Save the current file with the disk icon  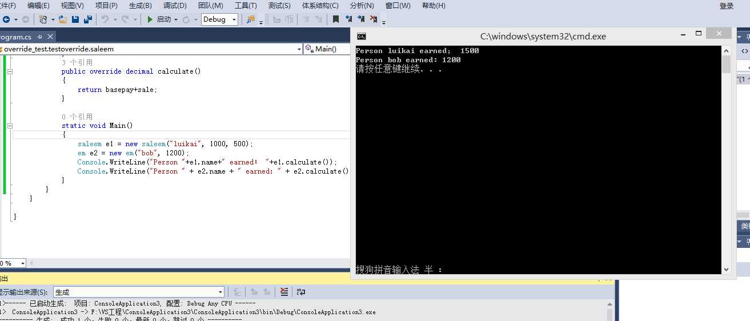click(75, 19)
